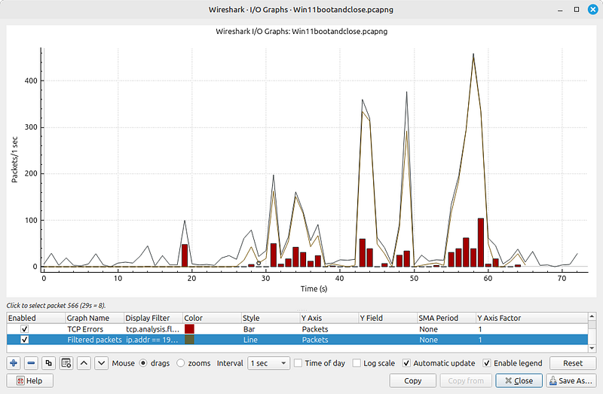The width and height of the screenshot is (603, 394).
Task: Clear all graphs icon button
Action: pos(66,363)
